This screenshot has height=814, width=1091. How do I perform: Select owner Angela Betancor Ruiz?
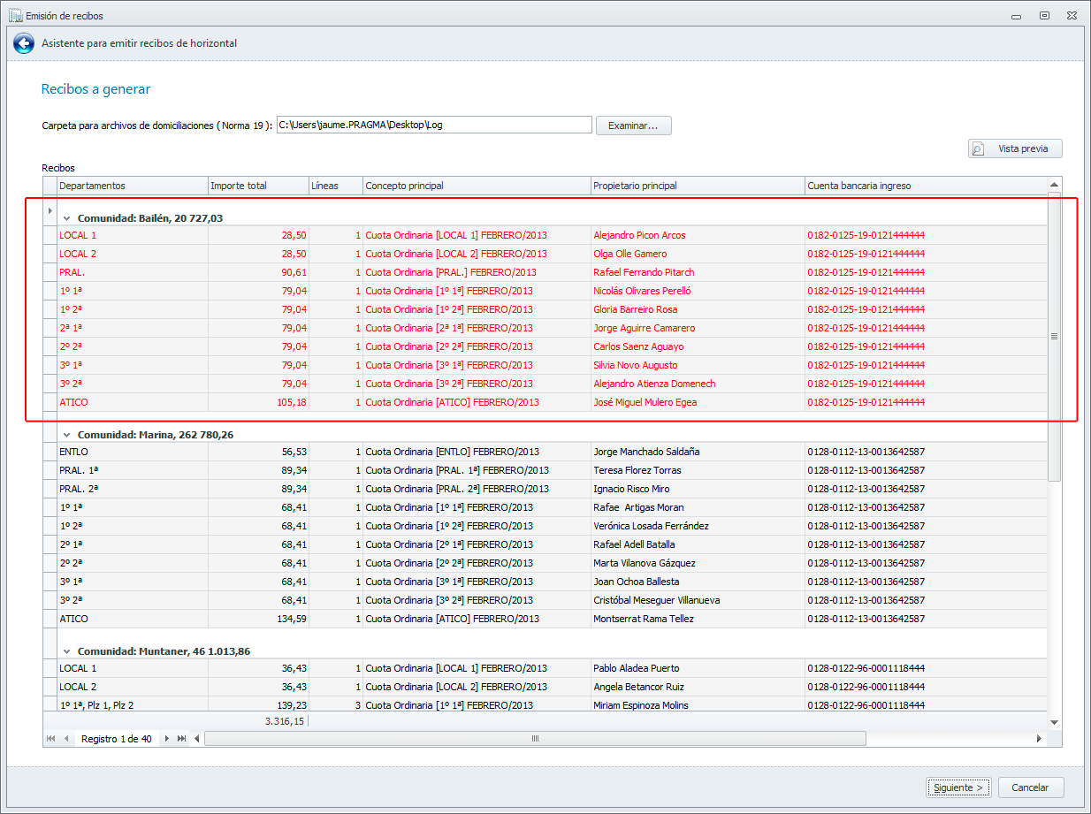point(639,687)
